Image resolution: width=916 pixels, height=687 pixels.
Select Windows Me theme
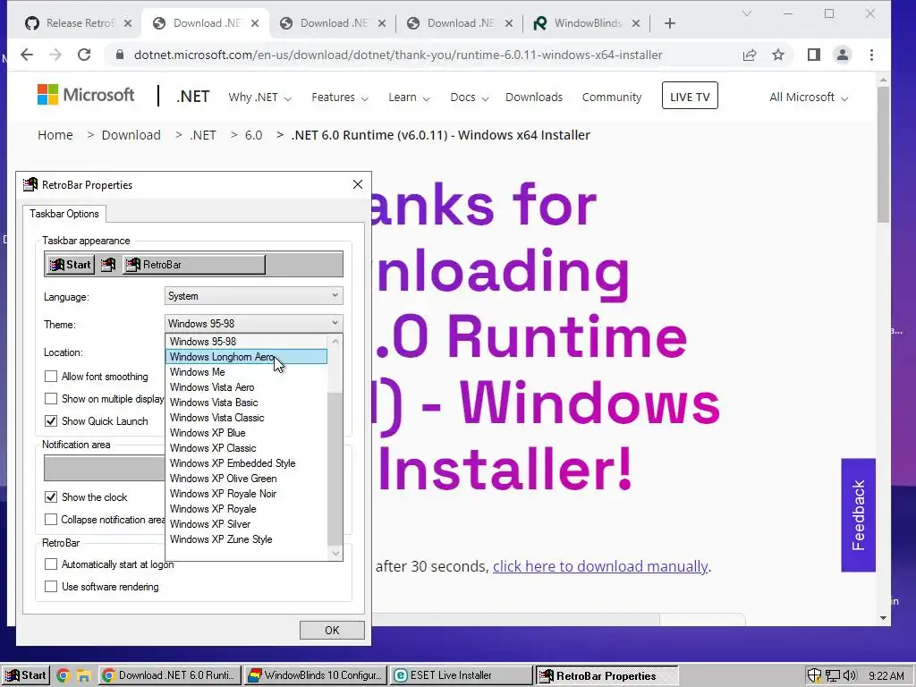pyautogui.click(x=247, y=371)
